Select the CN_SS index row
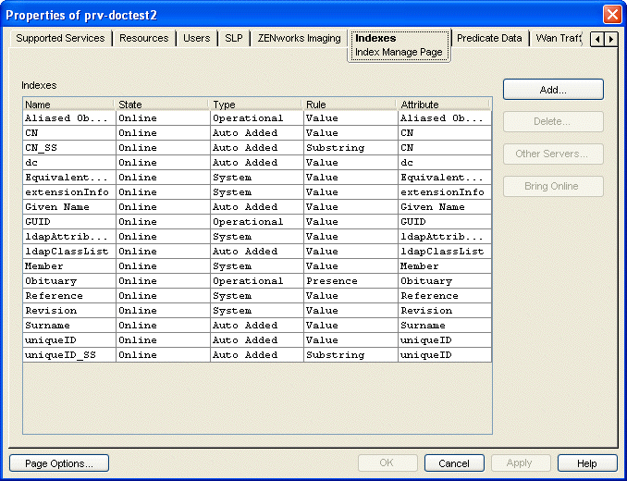The image size is (627, 481). [x=68, y=148]
